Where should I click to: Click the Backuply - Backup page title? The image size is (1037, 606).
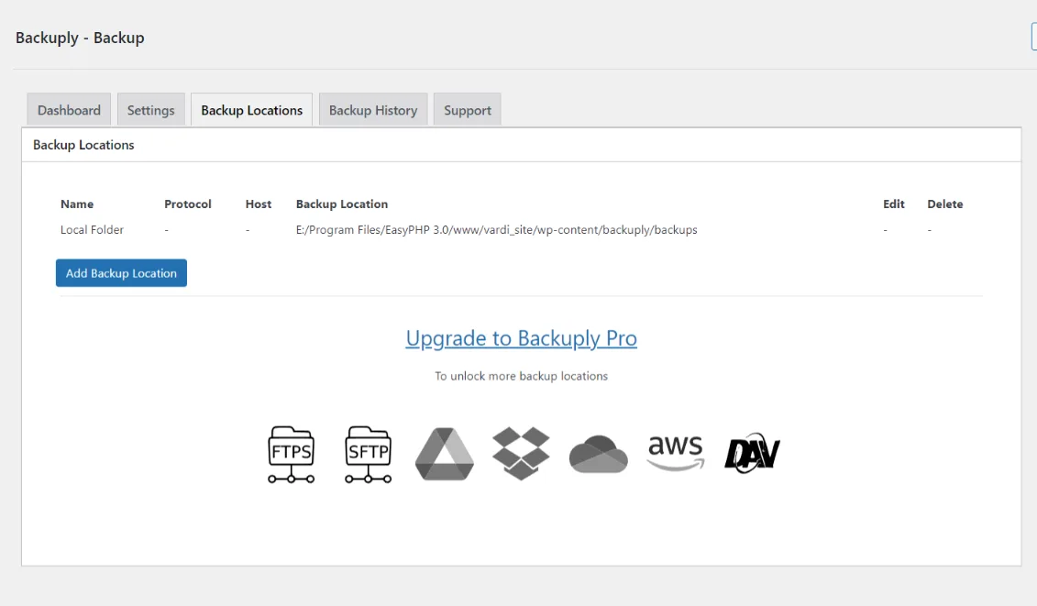click(80, 38)
